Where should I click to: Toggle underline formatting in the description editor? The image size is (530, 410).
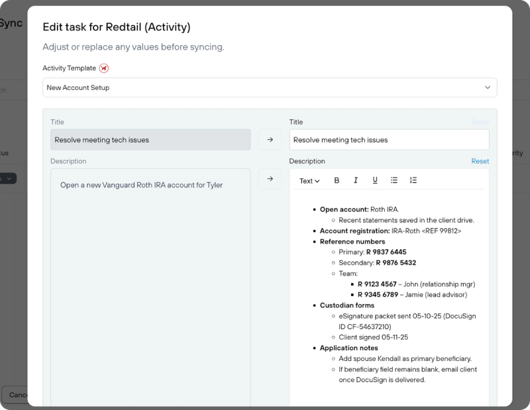[x=375, y=180]
